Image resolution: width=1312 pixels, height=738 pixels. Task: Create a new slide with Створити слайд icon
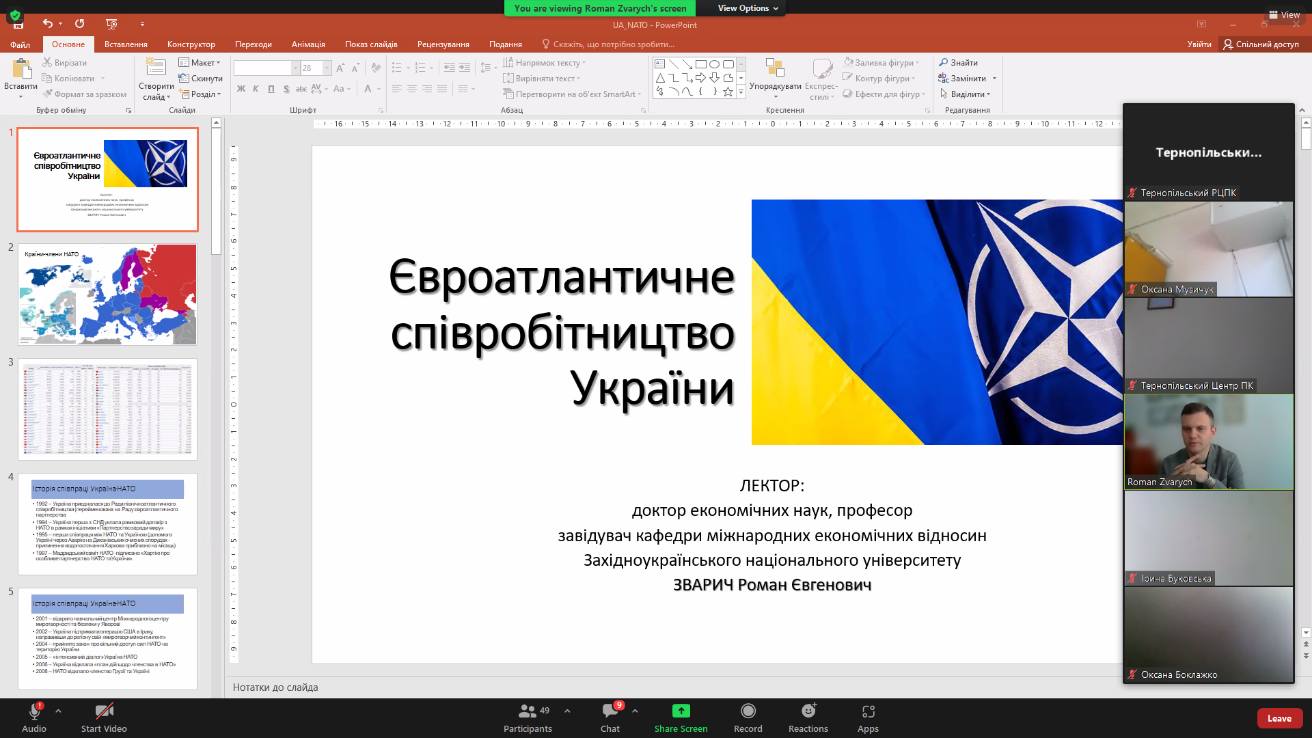[156, 68]
